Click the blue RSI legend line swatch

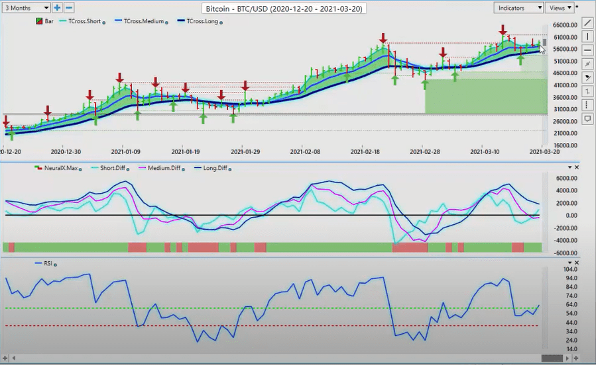pyautogui.click(x=38, y=263)
